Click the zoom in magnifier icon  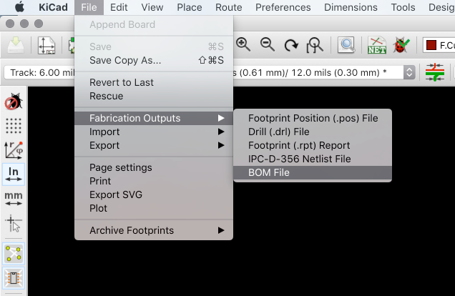tap(243, 45)
